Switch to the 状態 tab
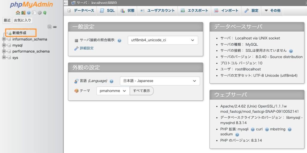This screenshot has height=153, width=307. click(127, 10)
